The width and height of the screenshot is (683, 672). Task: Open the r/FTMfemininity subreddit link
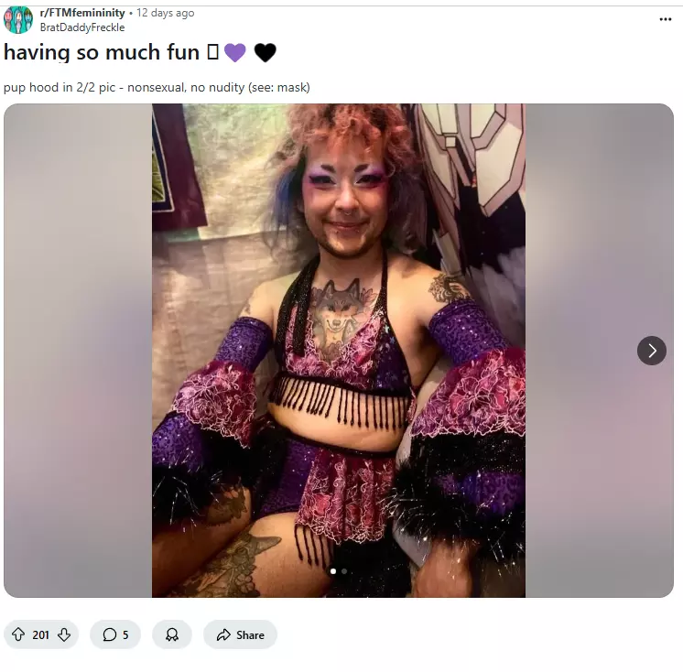[x=82, y=13]
